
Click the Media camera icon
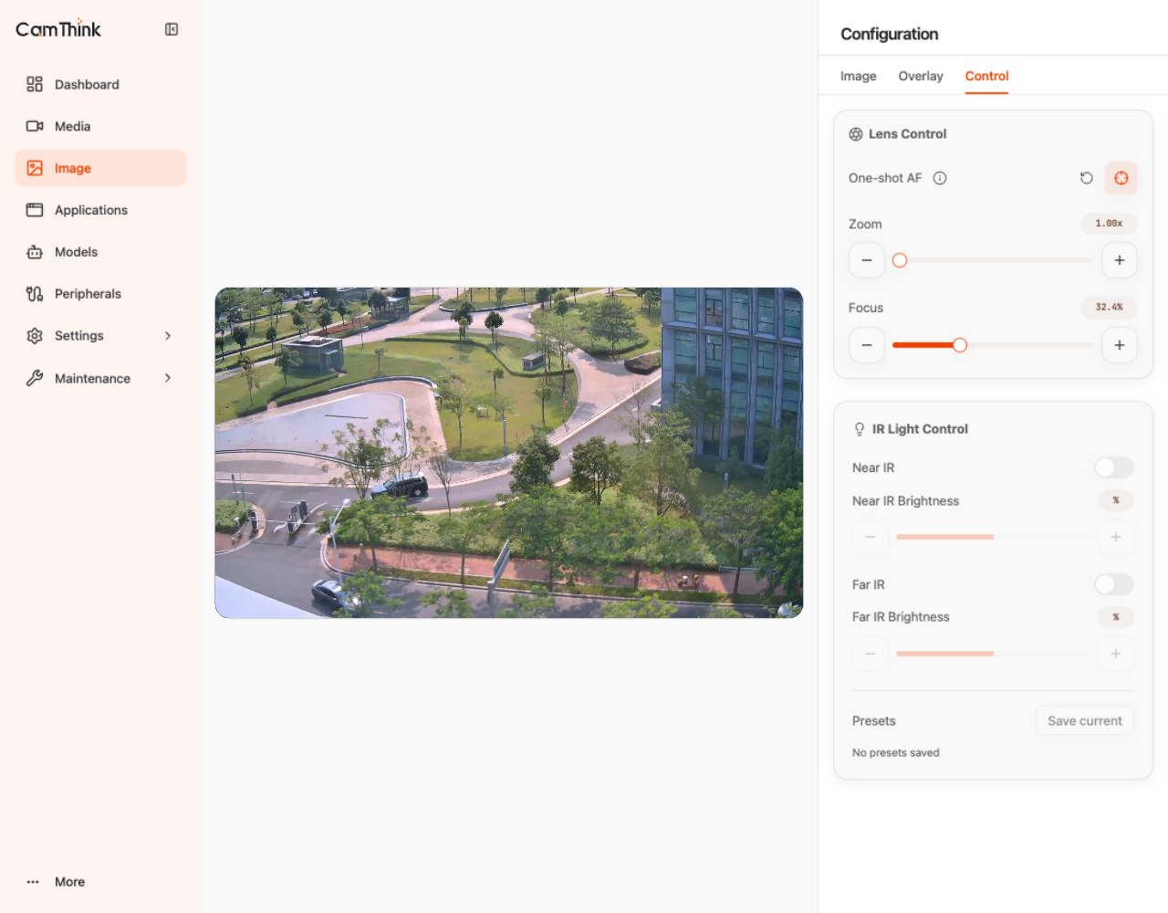coord(35,126)
